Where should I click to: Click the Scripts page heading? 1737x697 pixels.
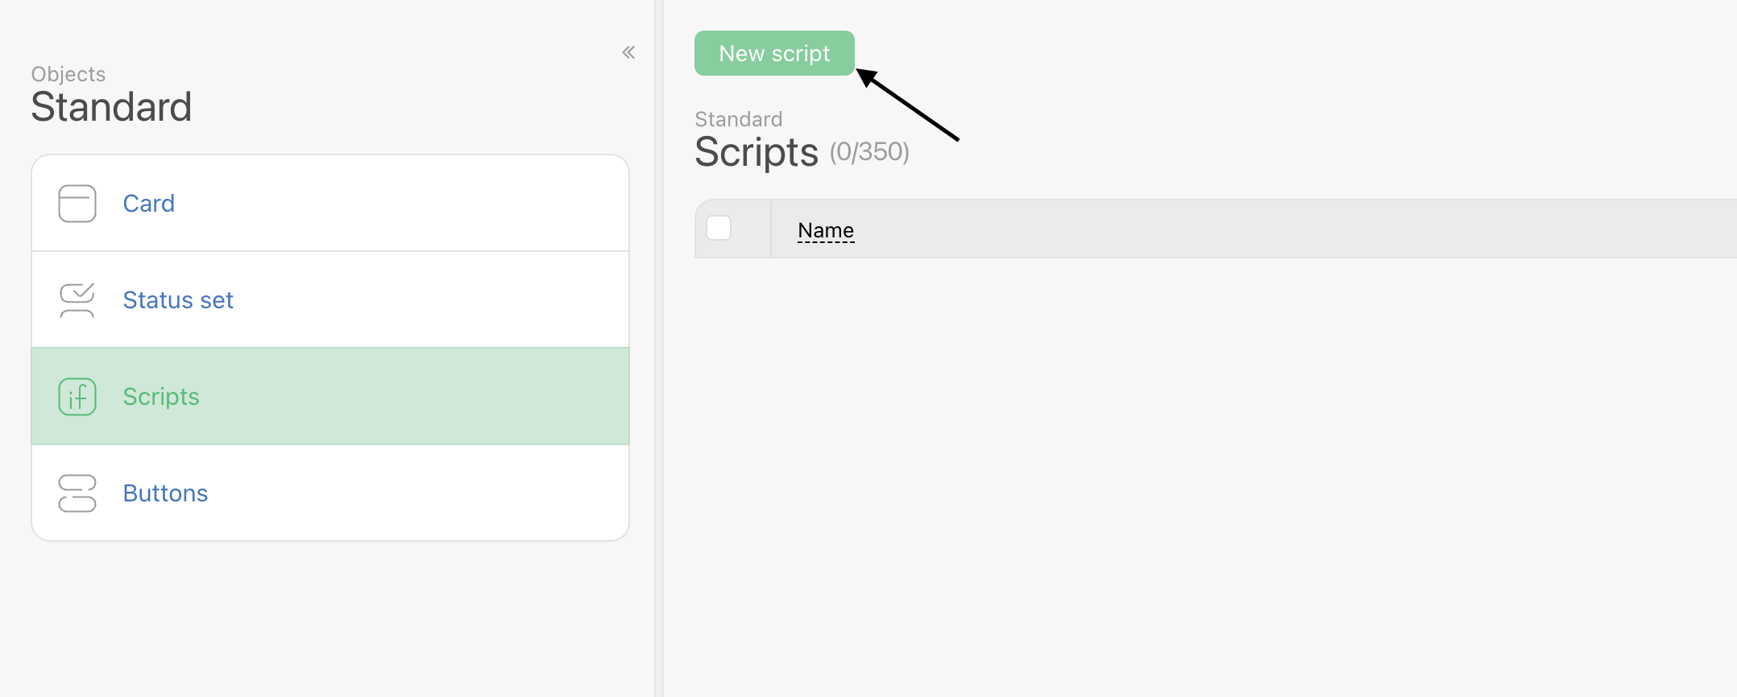[757, 152]
